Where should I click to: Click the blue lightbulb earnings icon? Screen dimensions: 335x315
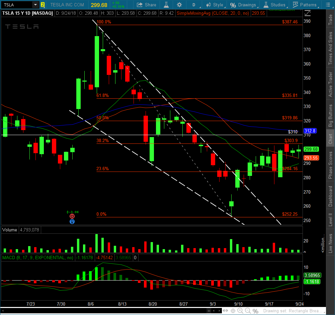point(72,221)
